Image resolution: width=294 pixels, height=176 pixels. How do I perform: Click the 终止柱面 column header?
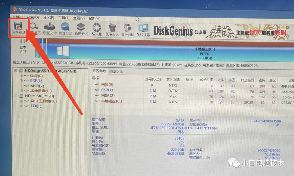click(x=247, y=80)
